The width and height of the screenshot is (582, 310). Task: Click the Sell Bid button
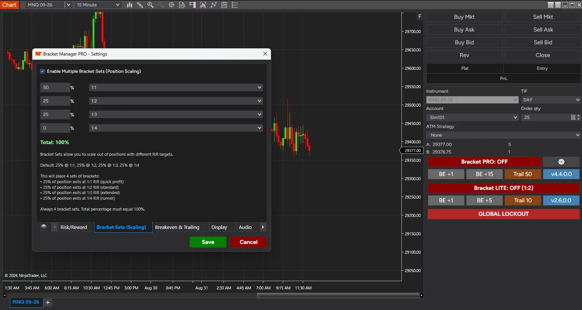[543, 42]
